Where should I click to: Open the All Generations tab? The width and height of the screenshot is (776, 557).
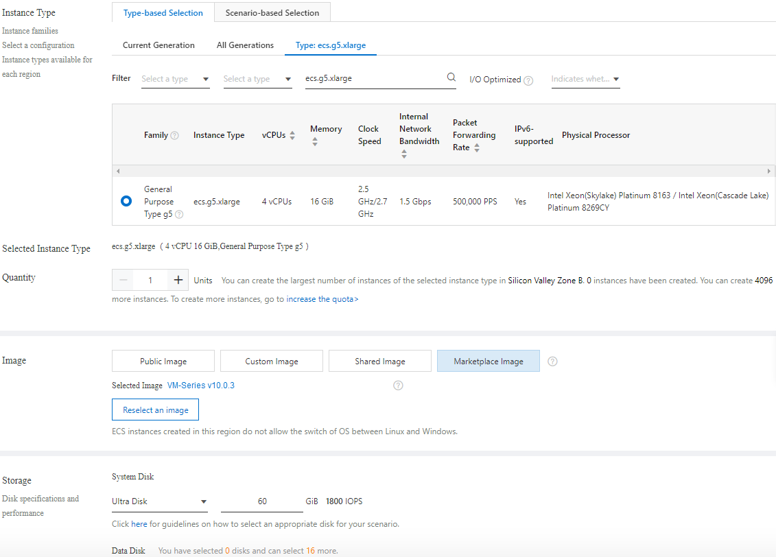click(x=245, y=45)
